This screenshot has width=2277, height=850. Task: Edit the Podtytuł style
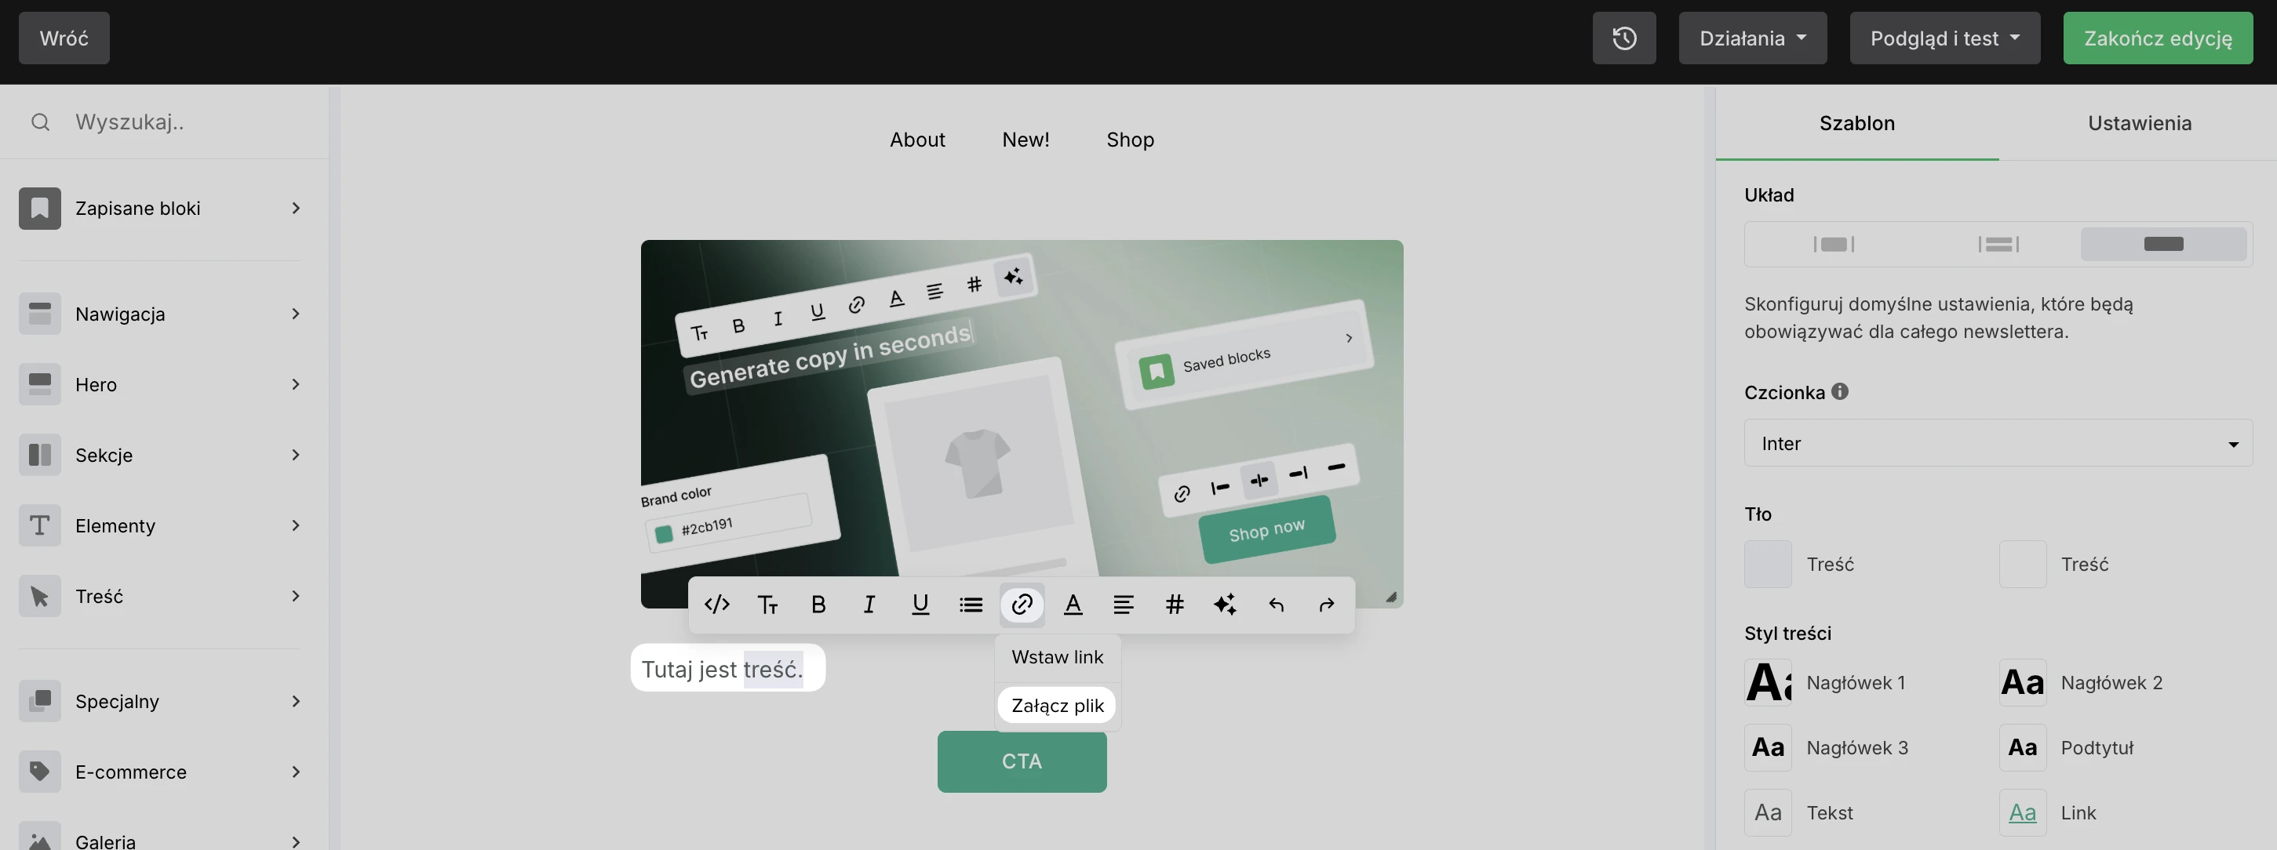pos(2023,747)
